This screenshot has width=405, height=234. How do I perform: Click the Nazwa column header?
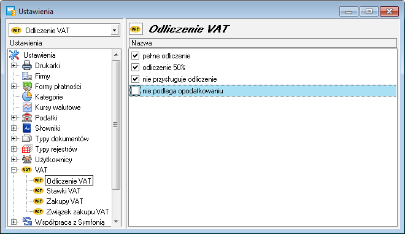[263, 43]
